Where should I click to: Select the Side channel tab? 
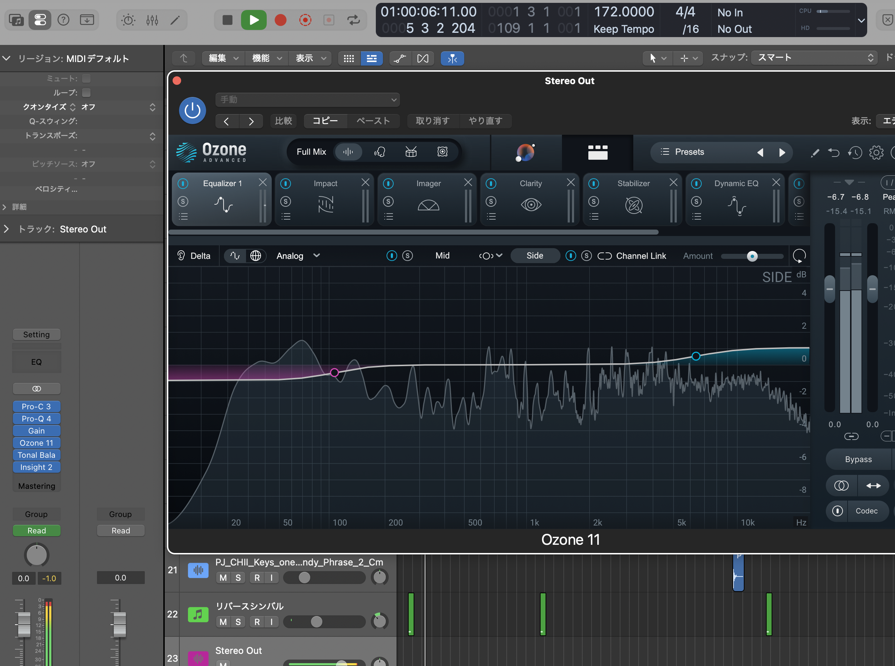pos(535,256)
